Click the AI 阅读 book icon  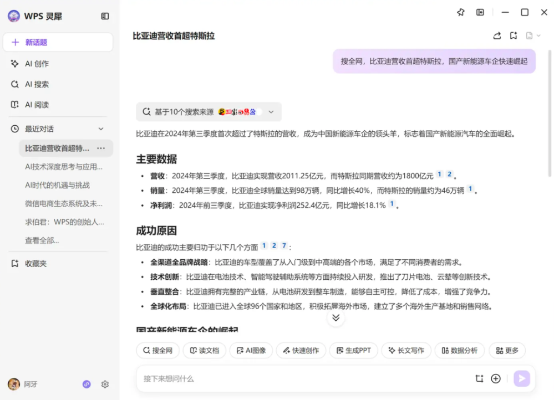(14, 105)
